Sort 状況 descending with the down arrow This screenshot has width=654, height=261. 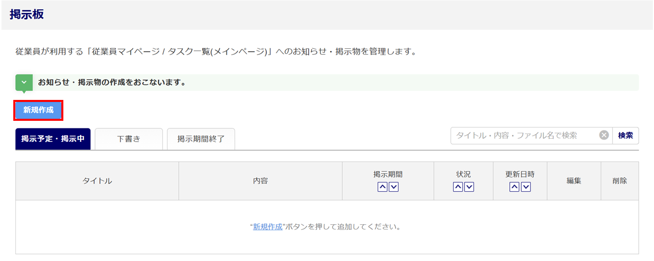(x=469, y=187)
